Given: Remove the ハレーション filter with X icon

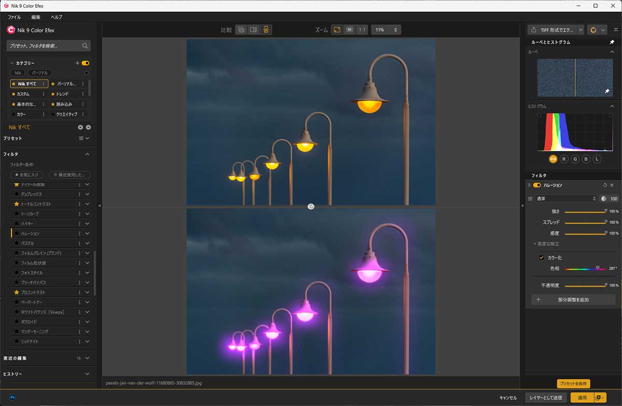Looking at the screenshot, I should [x=612, y=185].
